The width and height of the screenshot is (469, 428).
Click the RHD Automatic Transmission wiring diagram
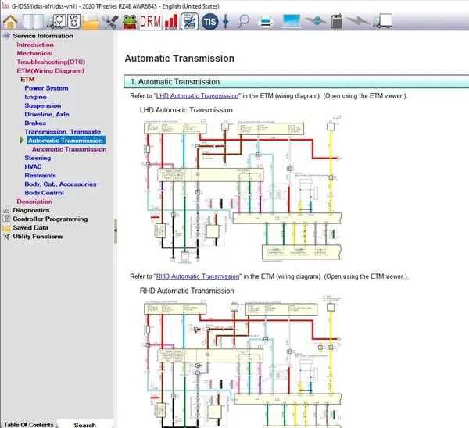243,362
